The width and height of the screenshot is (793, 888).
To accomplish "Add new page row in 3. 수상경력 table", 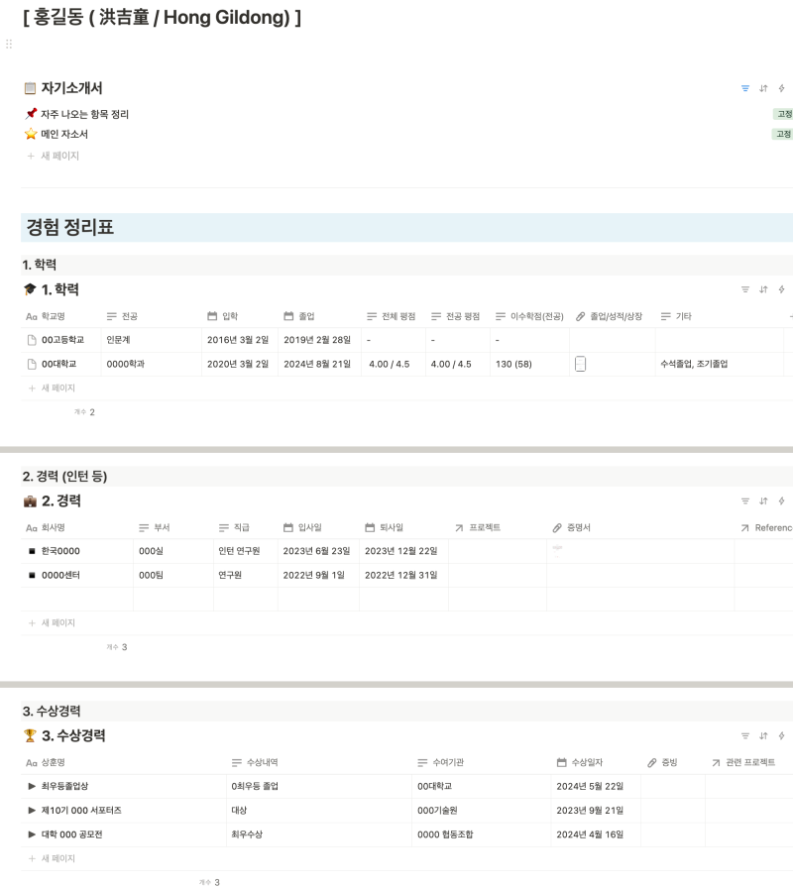I will tap(53, 858).
